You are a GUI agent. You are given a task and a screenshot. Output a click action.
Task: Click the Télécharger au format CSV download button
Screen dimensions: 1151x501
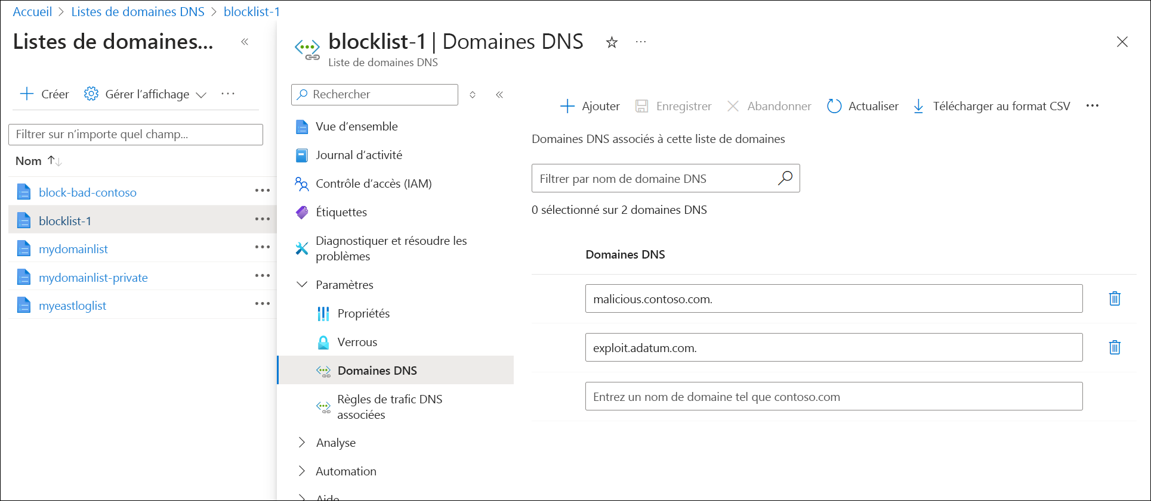[992, 106]
